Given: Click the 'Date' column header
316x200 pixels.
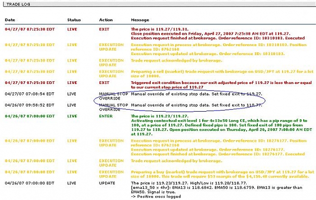Looking at the screenshot, I should [10, 20].
